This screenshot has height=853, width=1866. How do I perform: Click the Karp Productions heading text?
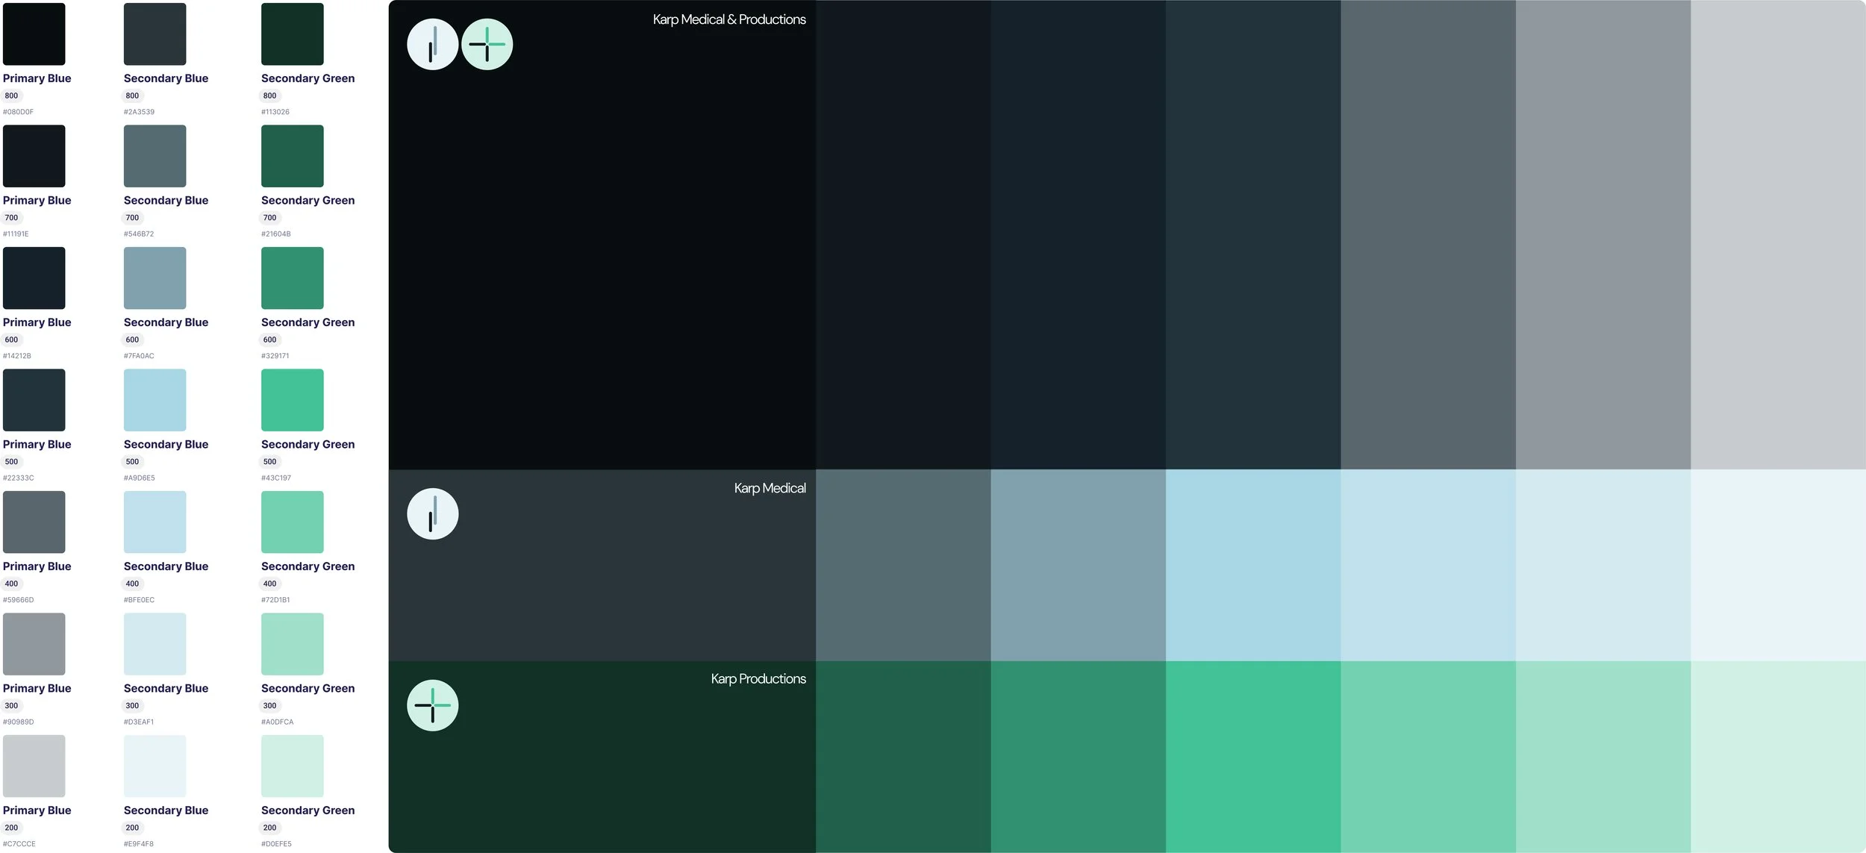[758, 678]
